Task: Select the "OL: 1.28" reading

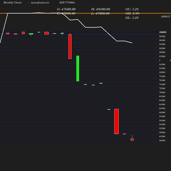Action: (x=132, y=18)
